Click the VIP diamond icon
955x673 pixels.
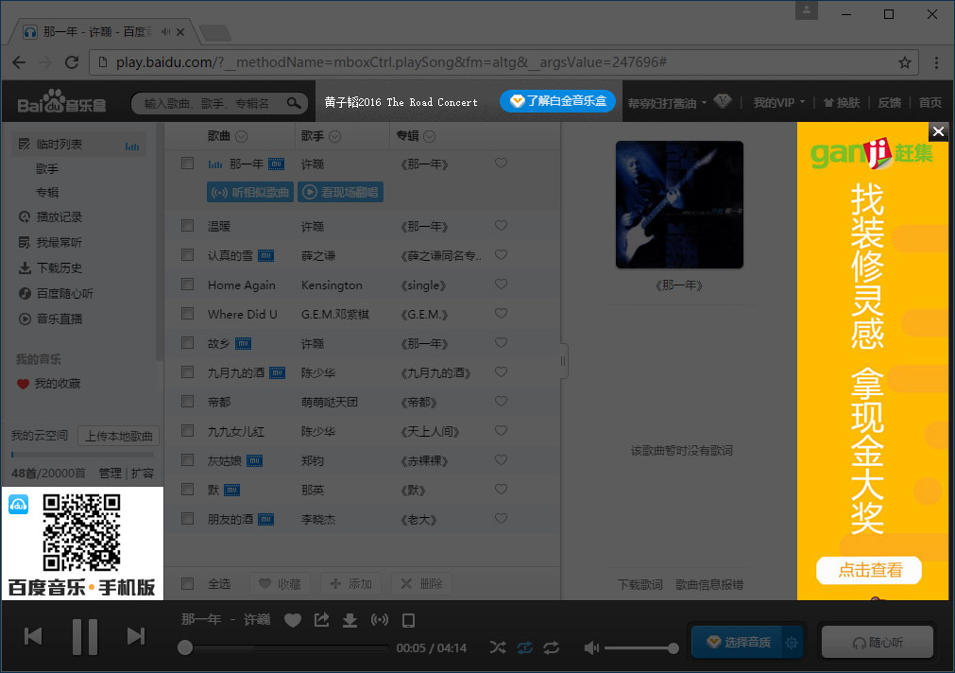pyautogui.click(x=723, y=102)
